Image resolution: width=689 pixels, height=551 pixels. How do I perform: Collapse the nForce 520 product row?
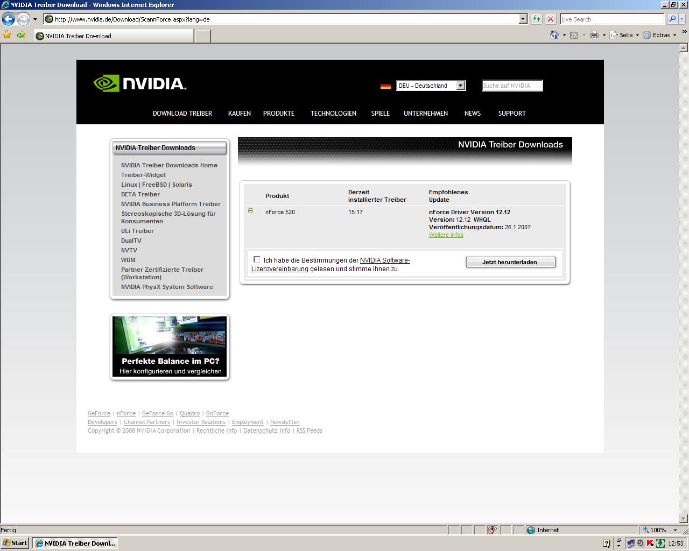[250, 211]
